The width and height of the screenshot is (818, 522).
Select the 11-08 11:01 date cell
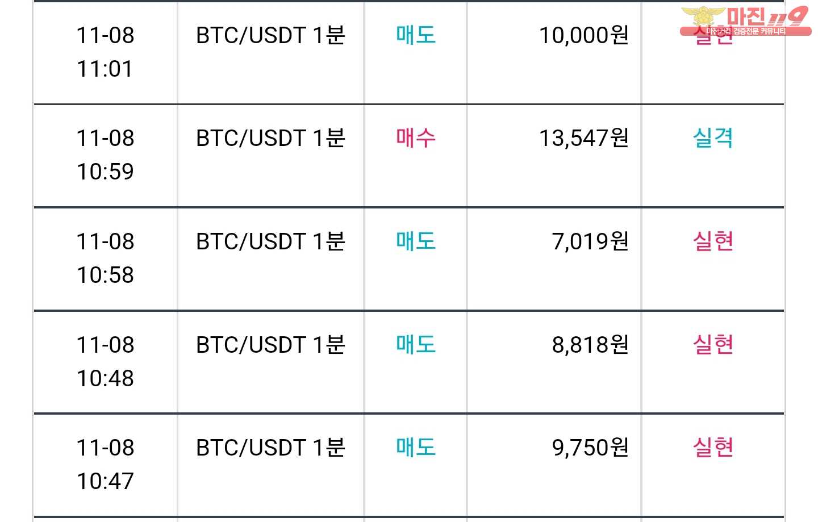coord(105,52)
